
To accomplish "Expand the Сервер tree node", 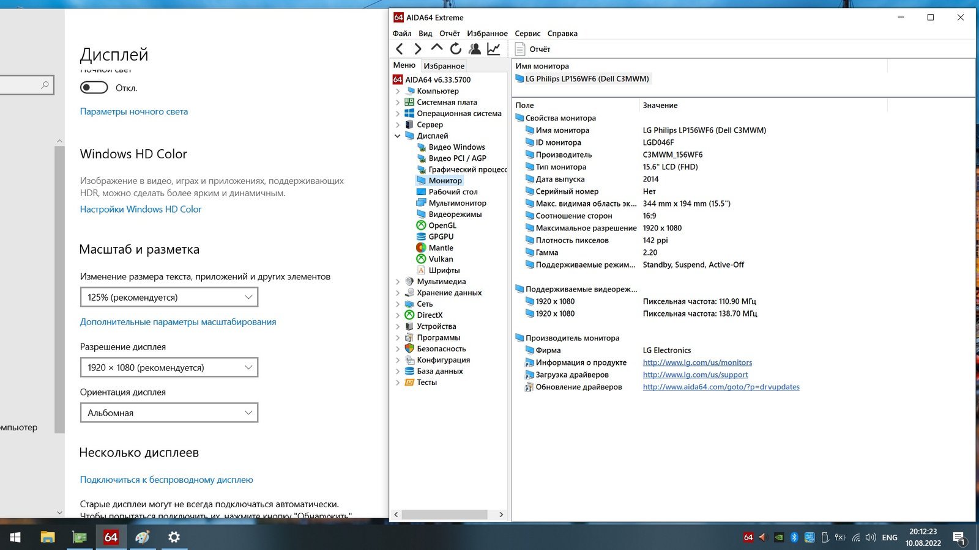I will click(398, 125).
